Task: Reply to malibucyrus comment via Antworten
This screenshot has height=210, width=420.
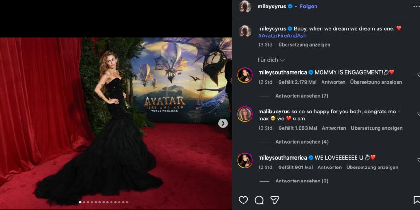Action: (334, 128)
